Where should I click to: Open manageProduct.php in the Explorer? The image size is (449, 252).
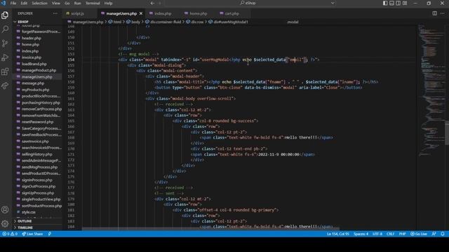click(x=39, y=70)
